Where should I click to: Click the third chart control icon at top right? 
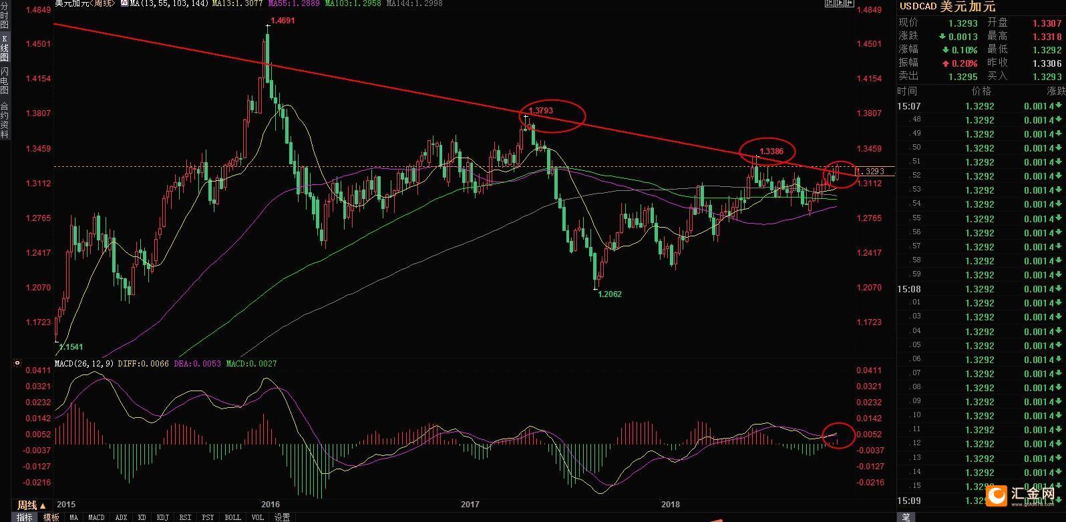tap(850, 3)
